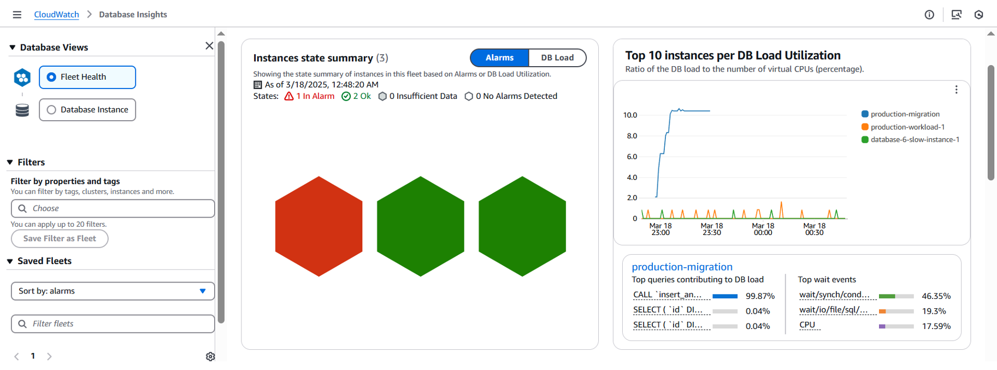Screen dimensions: 997x370
Task: Open the CloudShell monitor icon
Action: [956, 15]
